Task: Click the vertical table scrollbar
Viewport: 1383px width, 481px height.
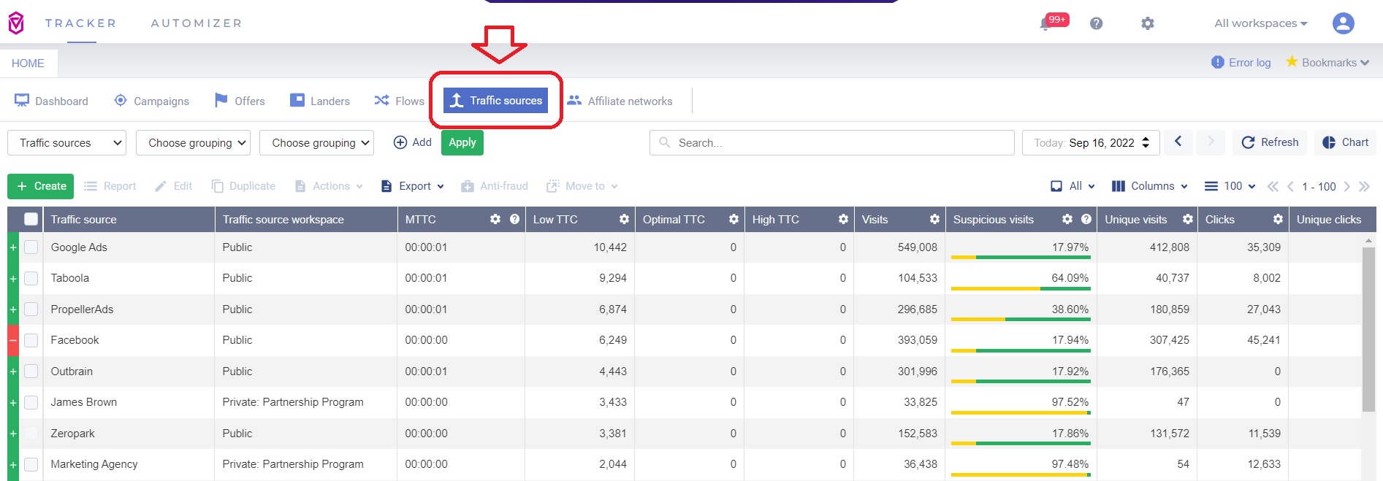Action: (x=1368, y=328)
